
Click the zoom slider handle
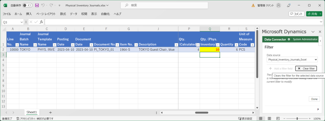(x=297, y=118)
